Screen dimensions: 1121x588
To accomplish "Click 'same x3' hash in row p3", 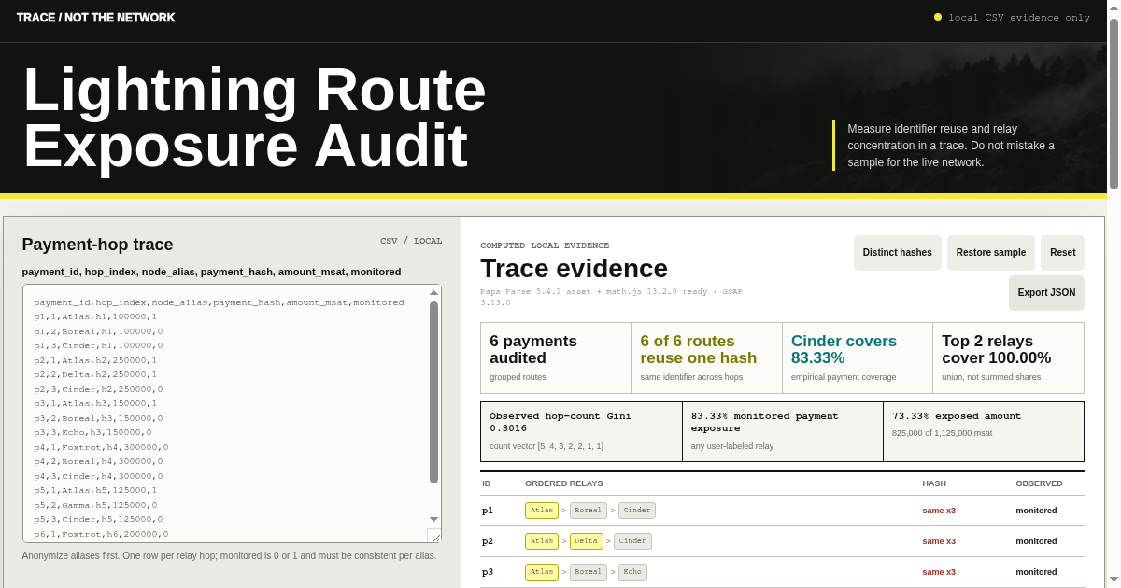I will coord(939,572).
